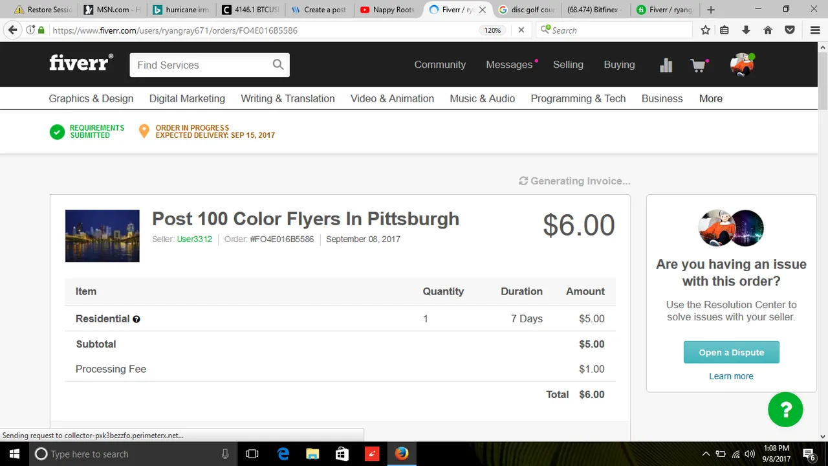Click the Cortana microphone icon
The width and height of the screenshot is (828, 466).
[x=225, y=454]
